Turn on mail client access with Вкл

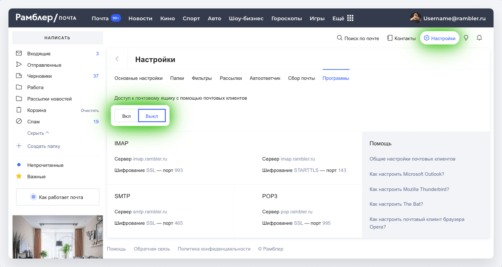click(x=126, y=116)
